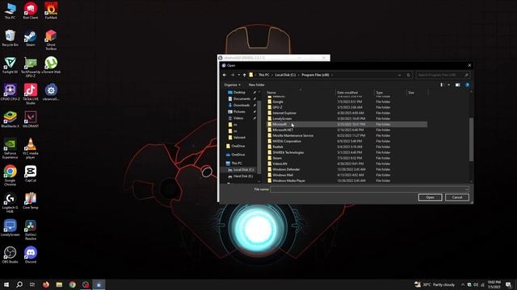
Task: Sort the list by Date modified column
Action: click(x=355, y=93)
